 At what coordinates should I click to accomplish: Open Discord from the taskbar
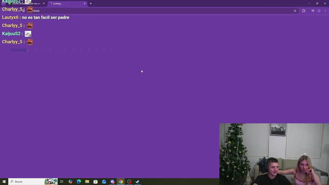(112, 182)
